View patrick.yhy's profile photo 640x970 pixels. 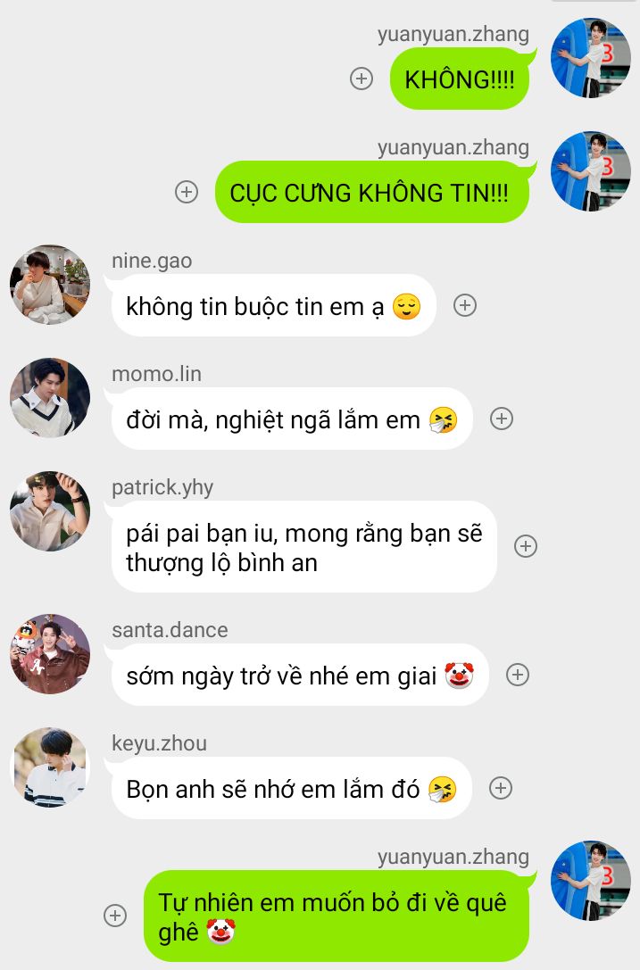coord(50,511)
